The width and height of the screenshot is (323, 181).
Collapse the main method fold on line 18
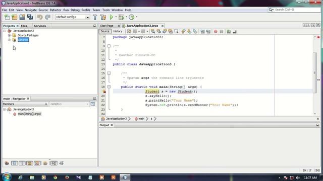tap(109, 87)
